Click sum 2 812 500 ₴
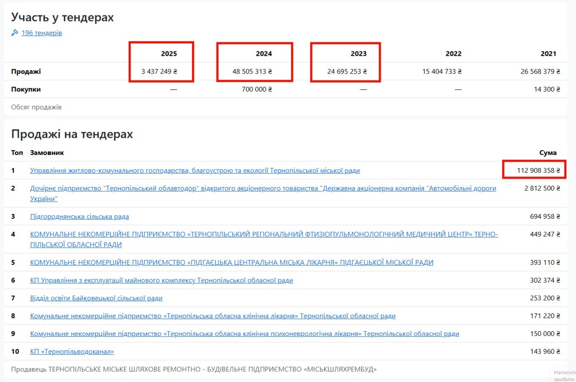This screenshot has width=576, height=382. (x=542, y=188)
